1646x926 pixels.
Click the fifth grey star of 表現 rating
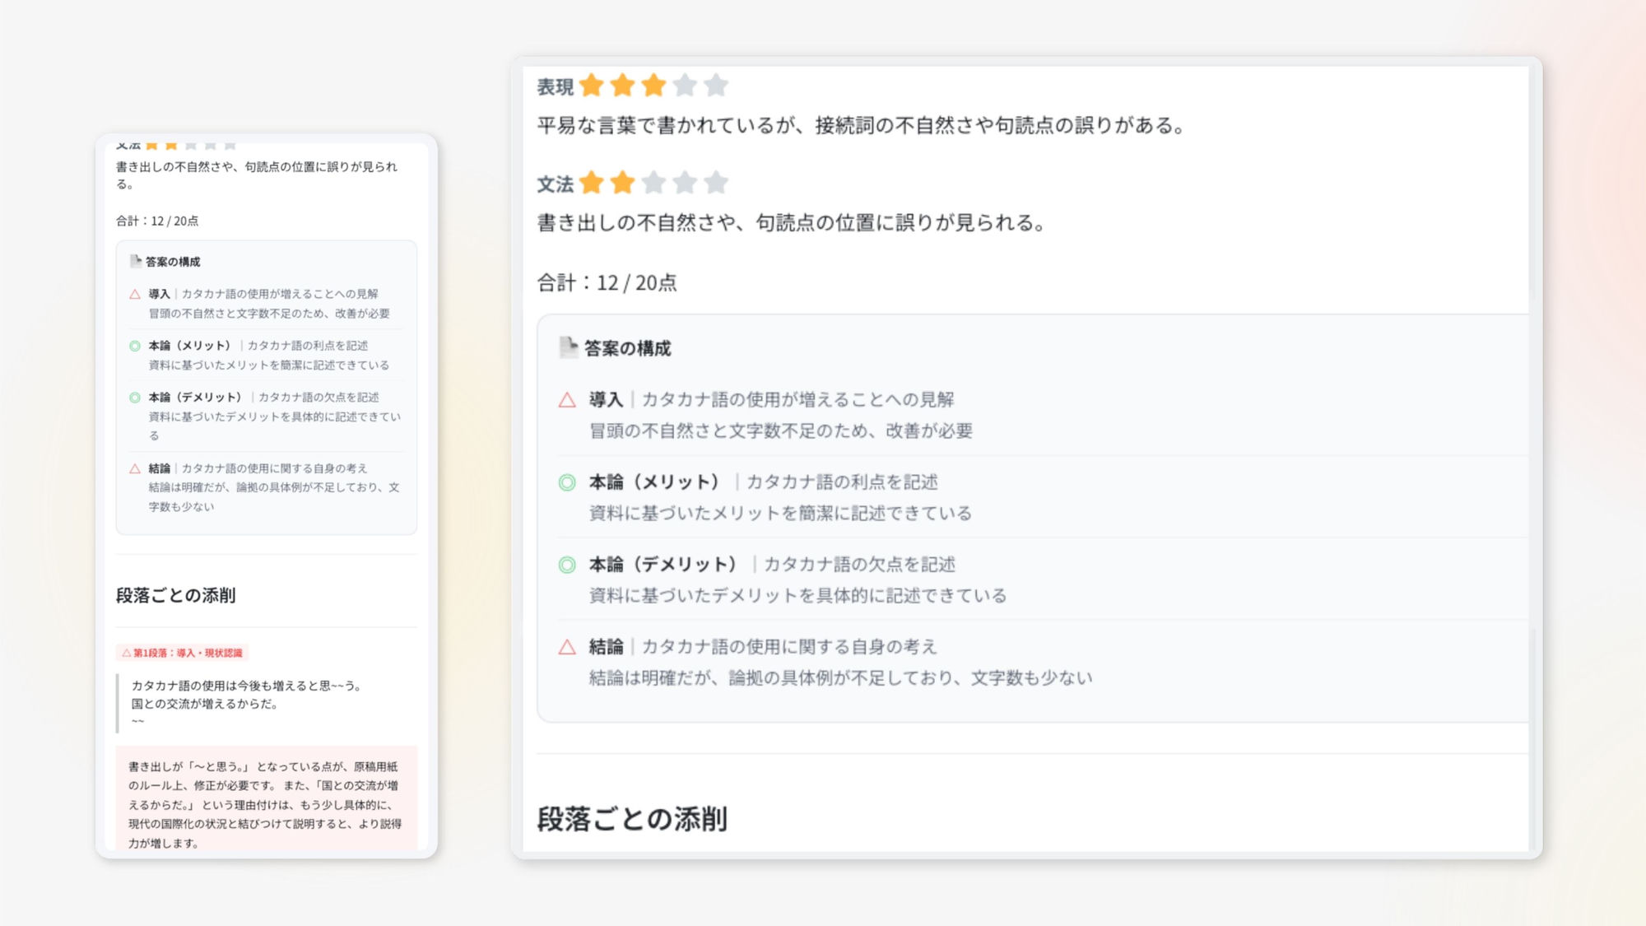coord(716,85)
